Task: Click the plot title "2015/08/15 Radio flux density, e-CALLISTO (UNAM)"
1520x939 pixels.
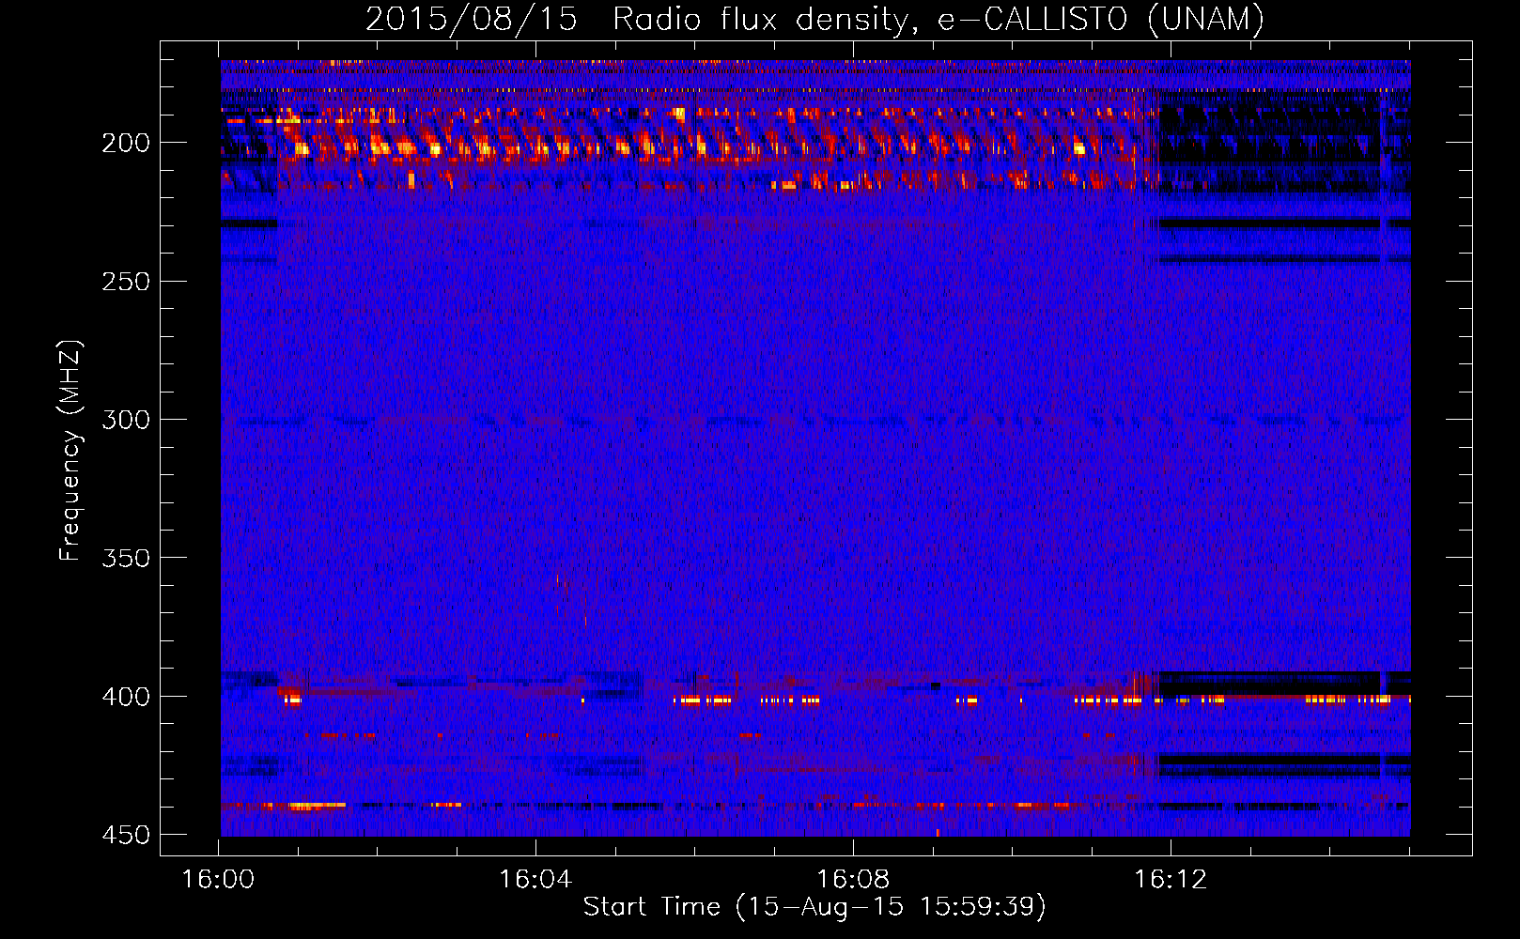Action: pos(814,19)
